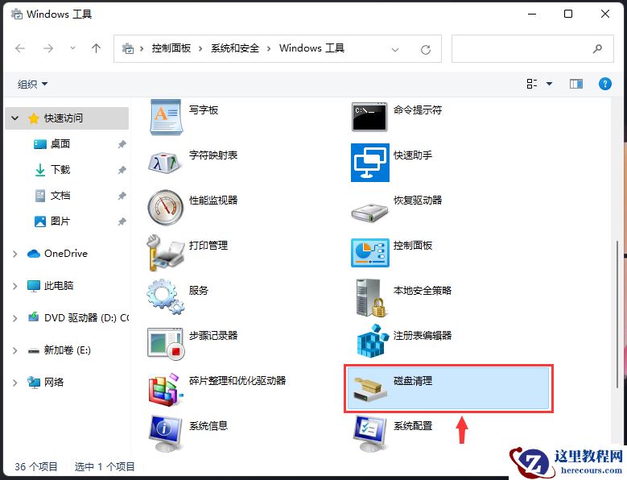The width and height of the screenshot is (627, 480).
Task: Go up one folder level arrow
Action: point(96,48)
